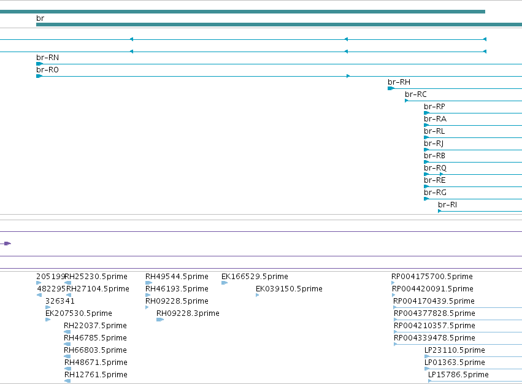
Task: Click the RH46193.5prime EST label
Action: [x=177, y=289]
